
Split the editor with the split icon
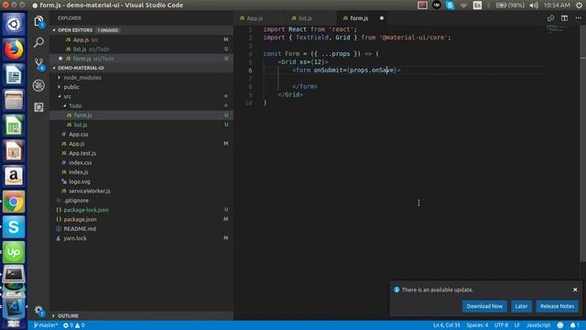(x=564, y=18)
